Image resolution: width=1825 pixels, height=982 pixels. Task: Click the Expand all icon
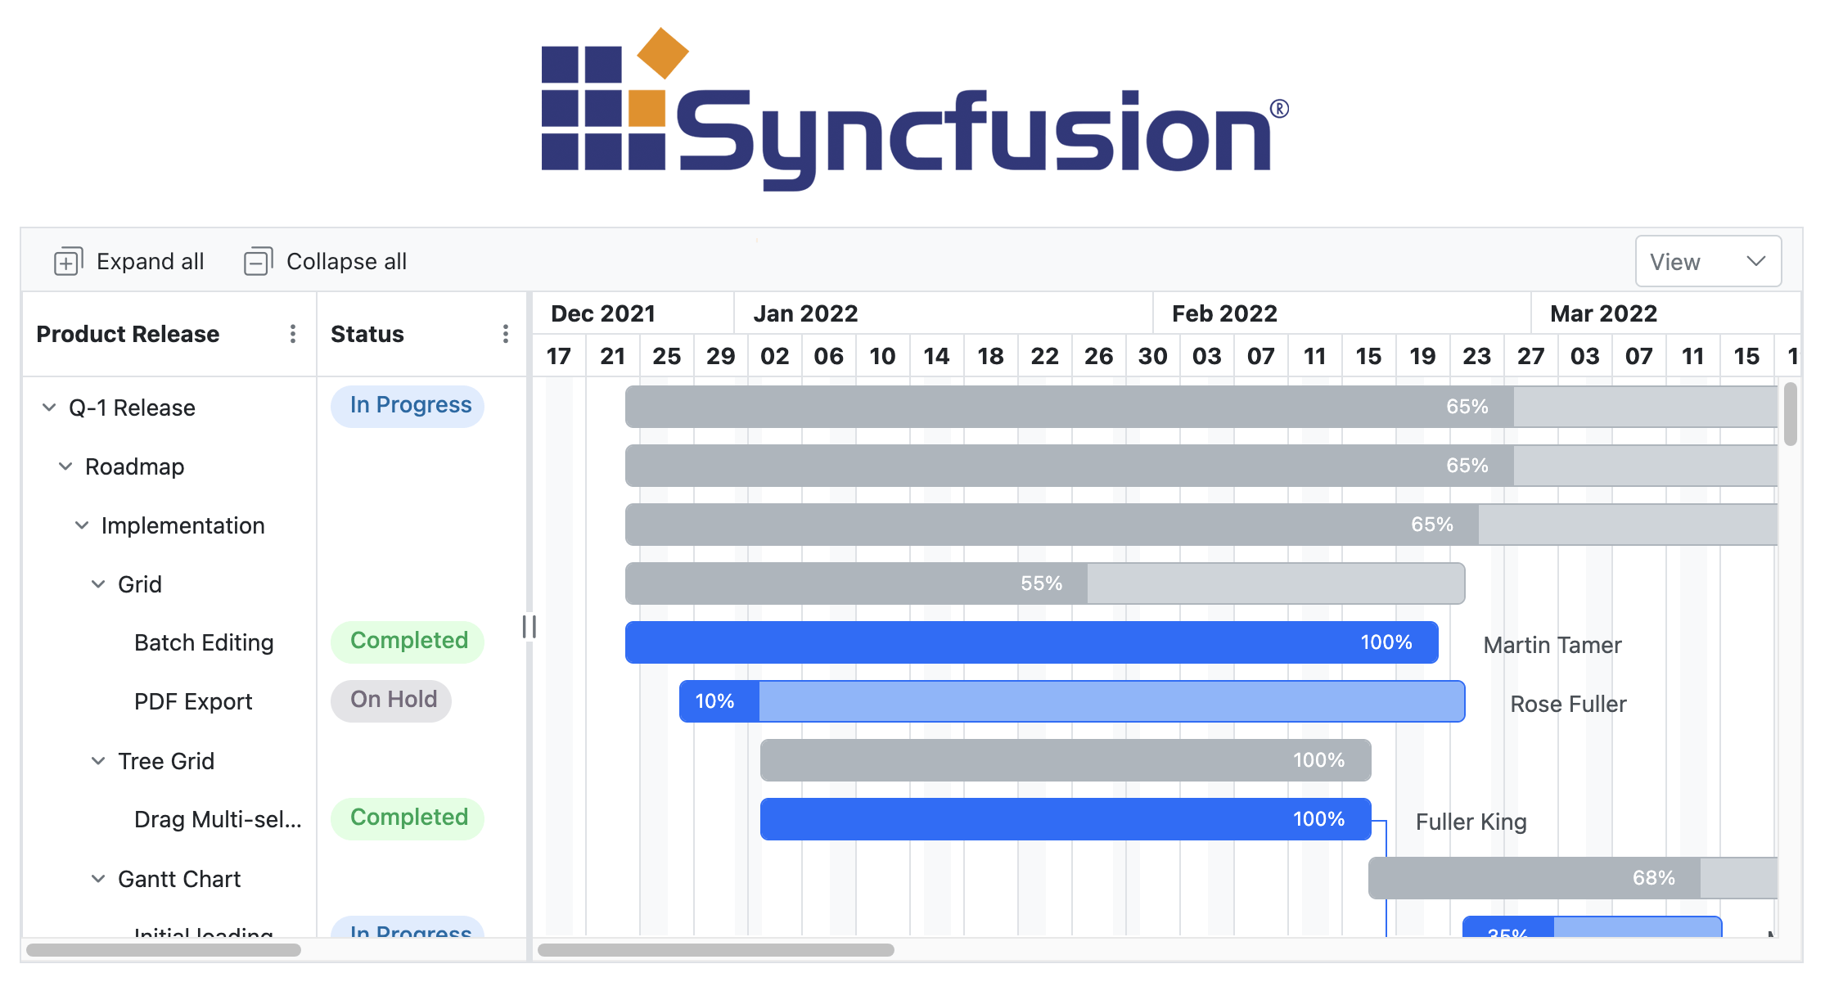67,261
